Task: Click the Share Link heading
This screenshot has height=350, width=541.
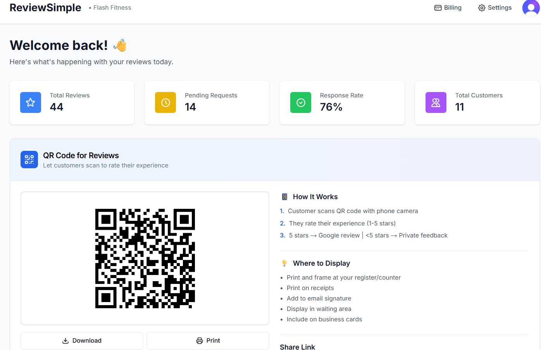Action: [297, 347]
